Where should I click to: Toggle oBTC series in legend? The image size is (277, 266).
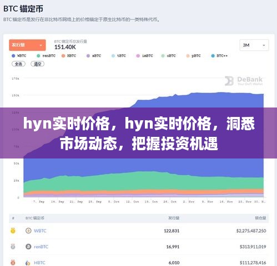tap(168, 56)
